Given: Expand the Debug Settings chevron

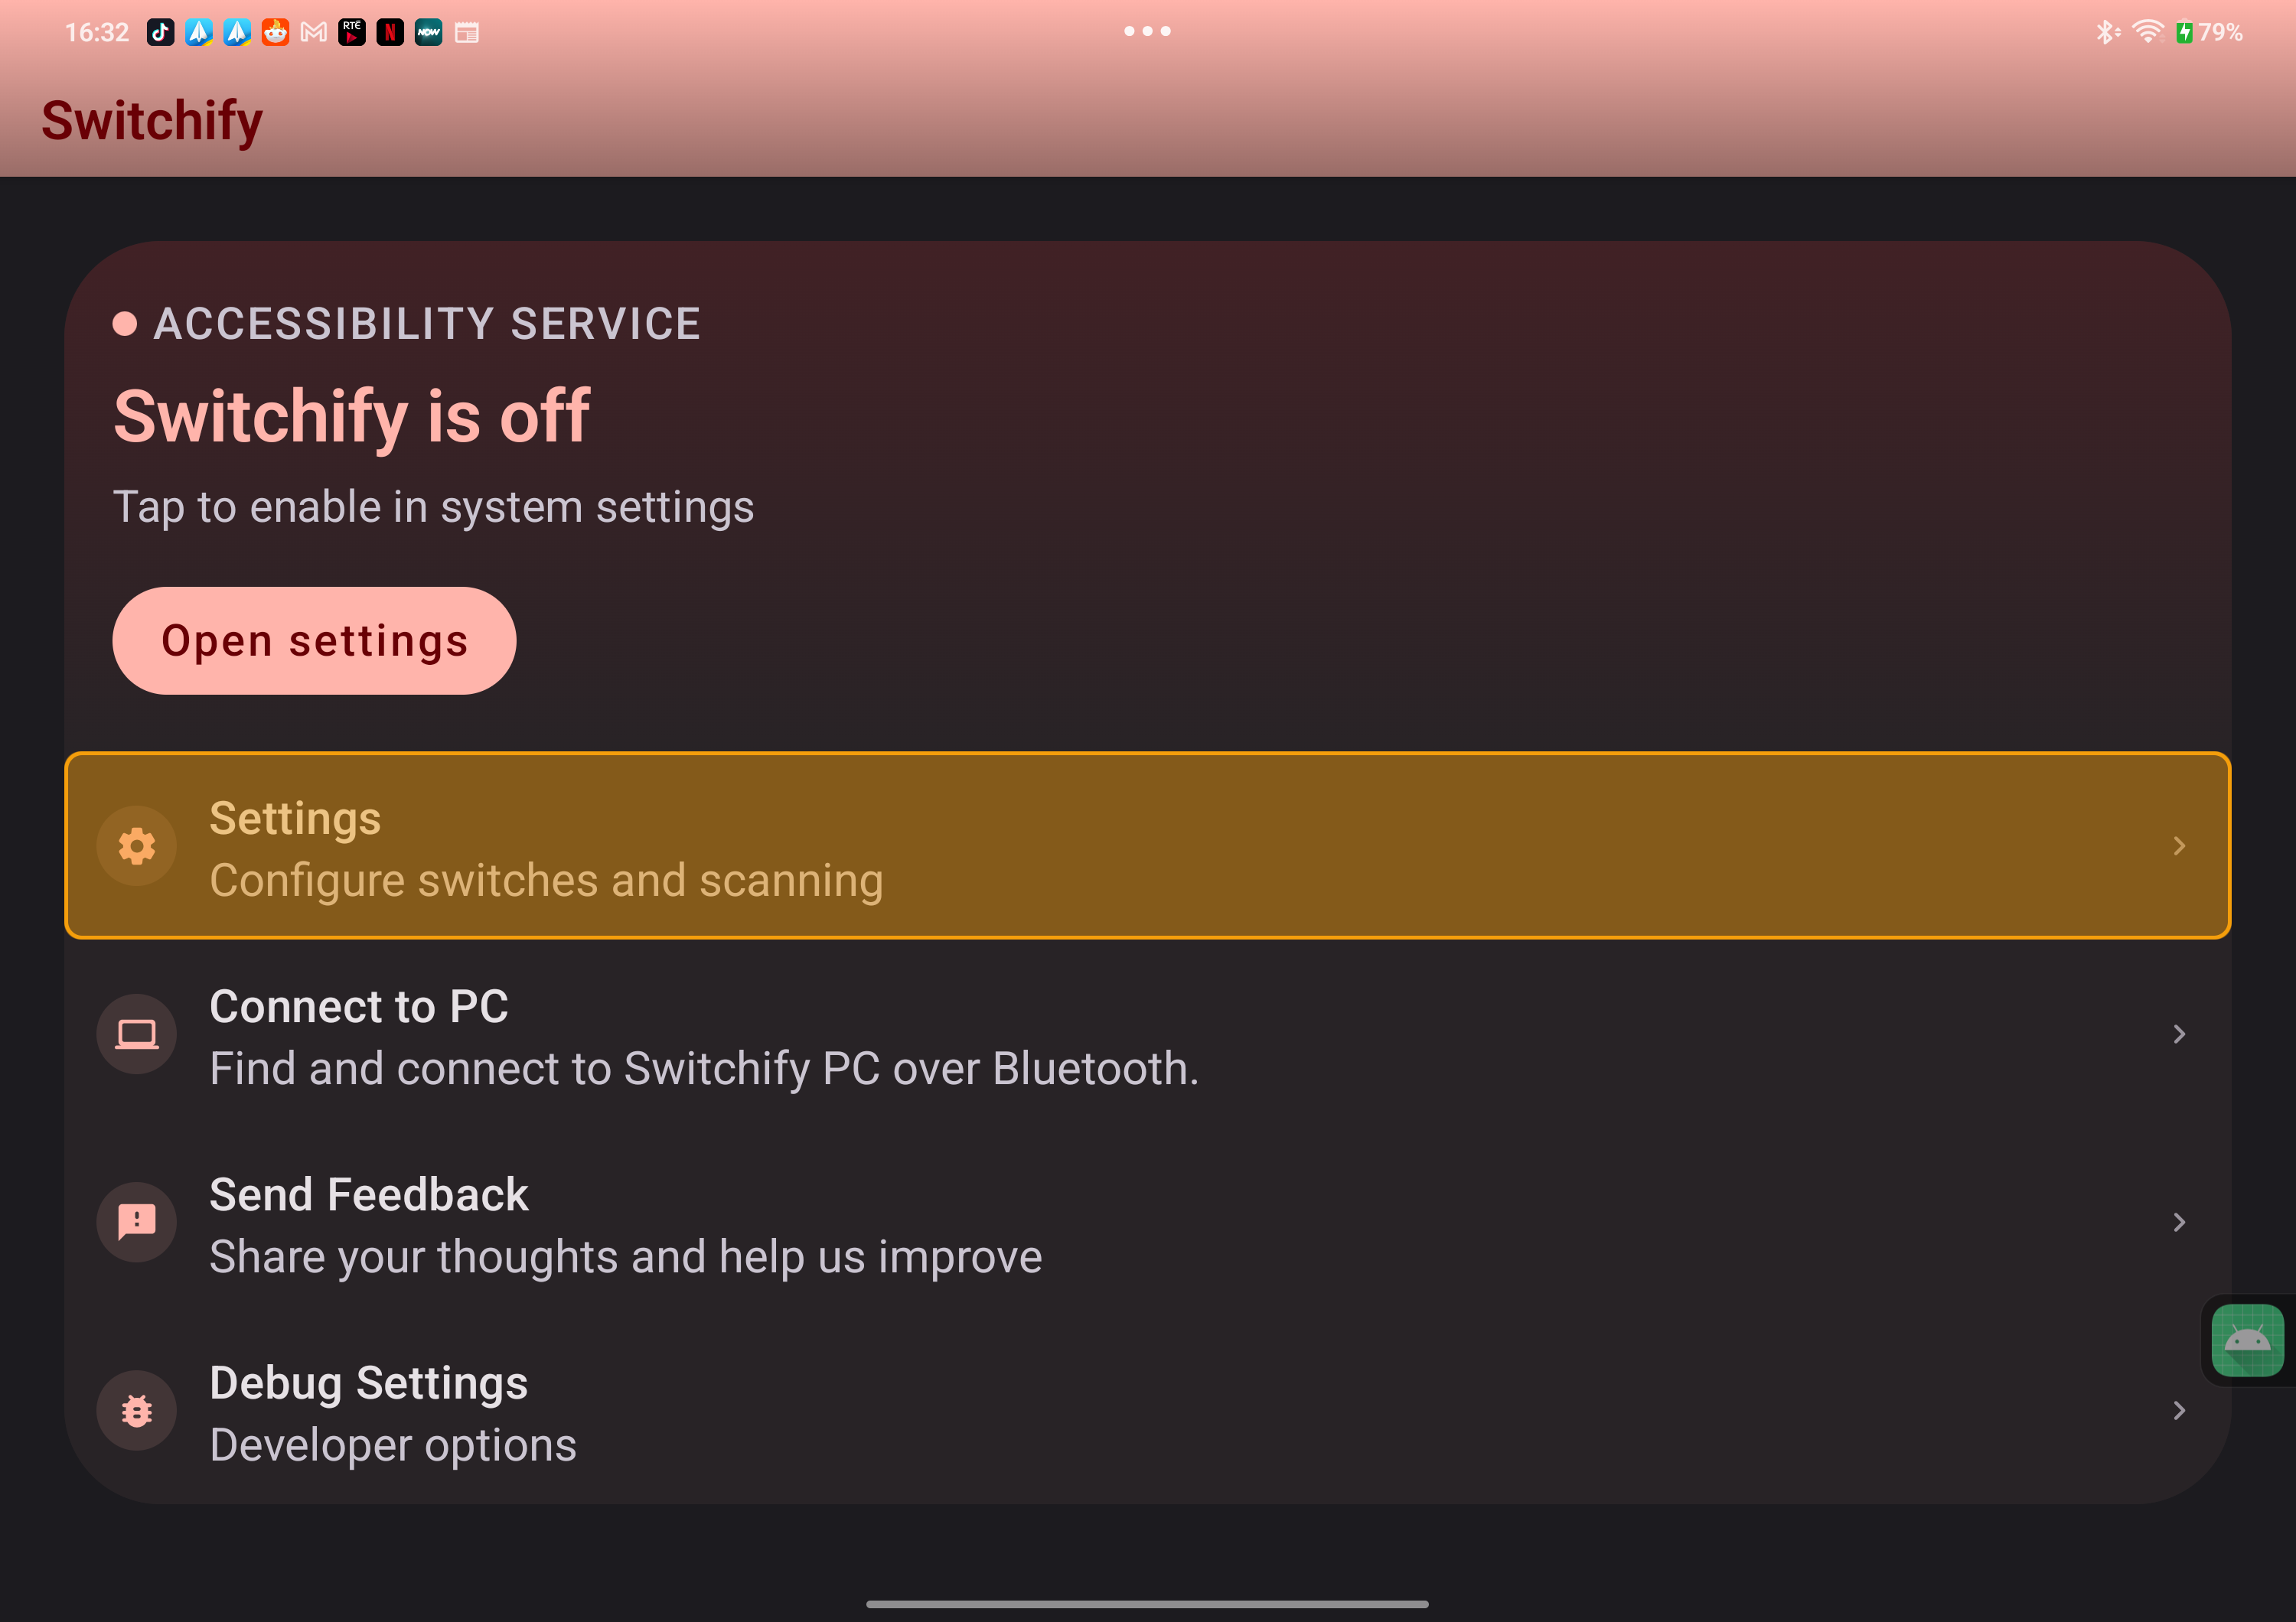Looking at the screenshot, I should click(2179, 1410).
